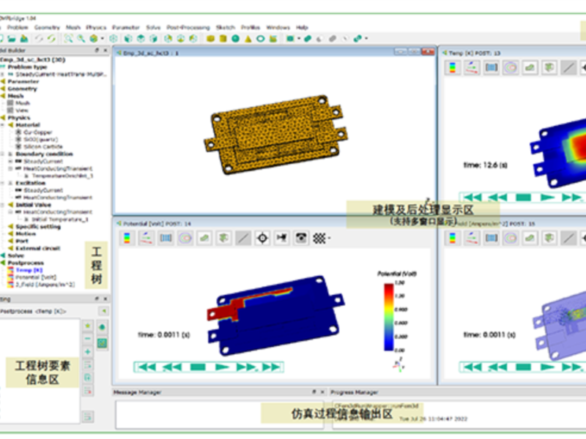Select the Cu-Copper material item
This screenshot has height=439, width=586.
38,132
